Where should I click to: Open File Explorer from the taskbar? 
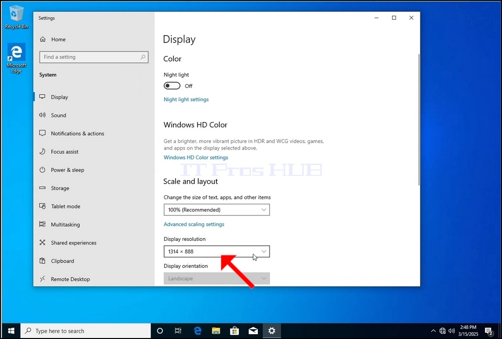click(216, 331)
